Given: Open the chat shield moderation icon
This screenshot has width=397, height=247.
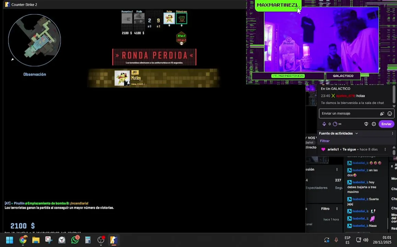Looking at the screenshot, I should (366, 124).
